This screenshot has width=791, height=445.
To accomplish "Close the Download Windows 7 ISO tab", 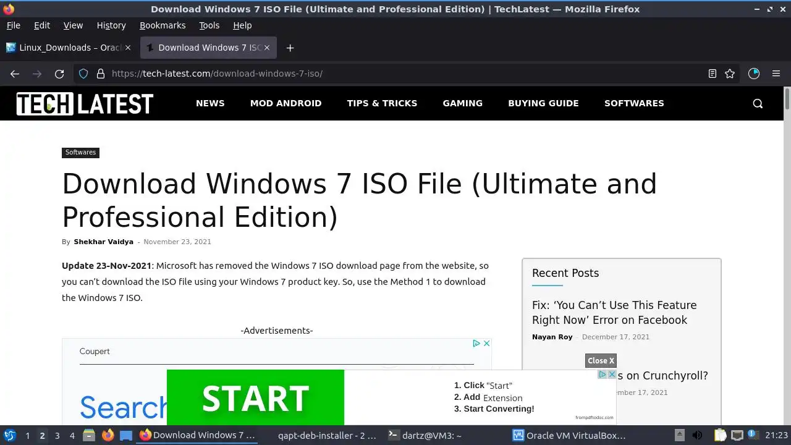I will point(268,48).
